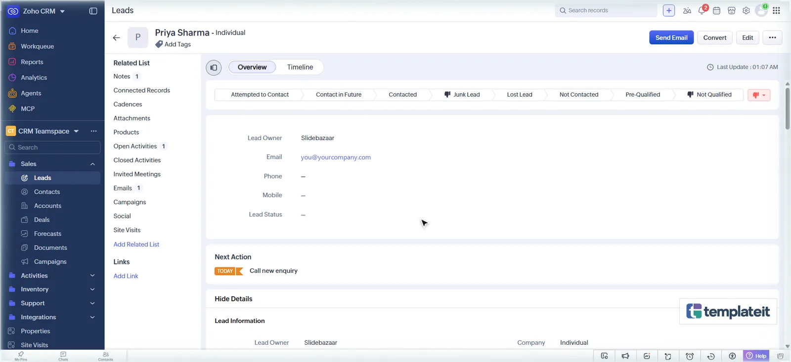Click the Convert button
Viewport: 791px width, 362px height.
[x=715, y=37]
